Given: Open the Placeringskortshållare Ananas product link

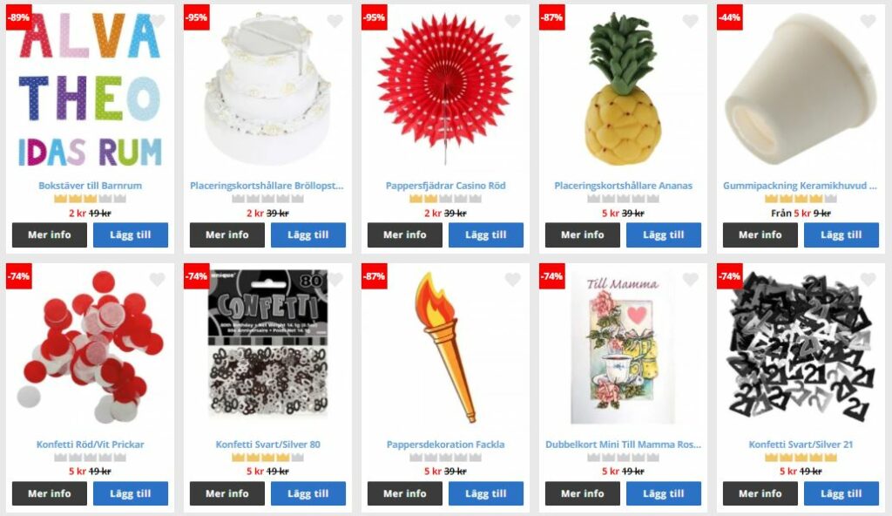Looking at the screenshot, I should [x=623, y=186].
